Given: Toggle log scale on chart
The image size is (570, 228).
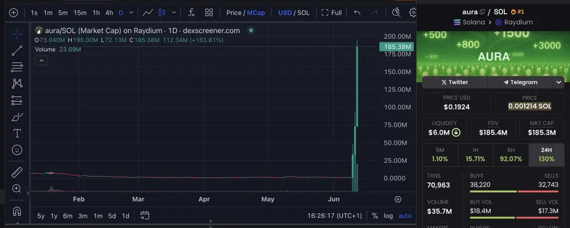Looking at the screenshot, I should [388, 216].
